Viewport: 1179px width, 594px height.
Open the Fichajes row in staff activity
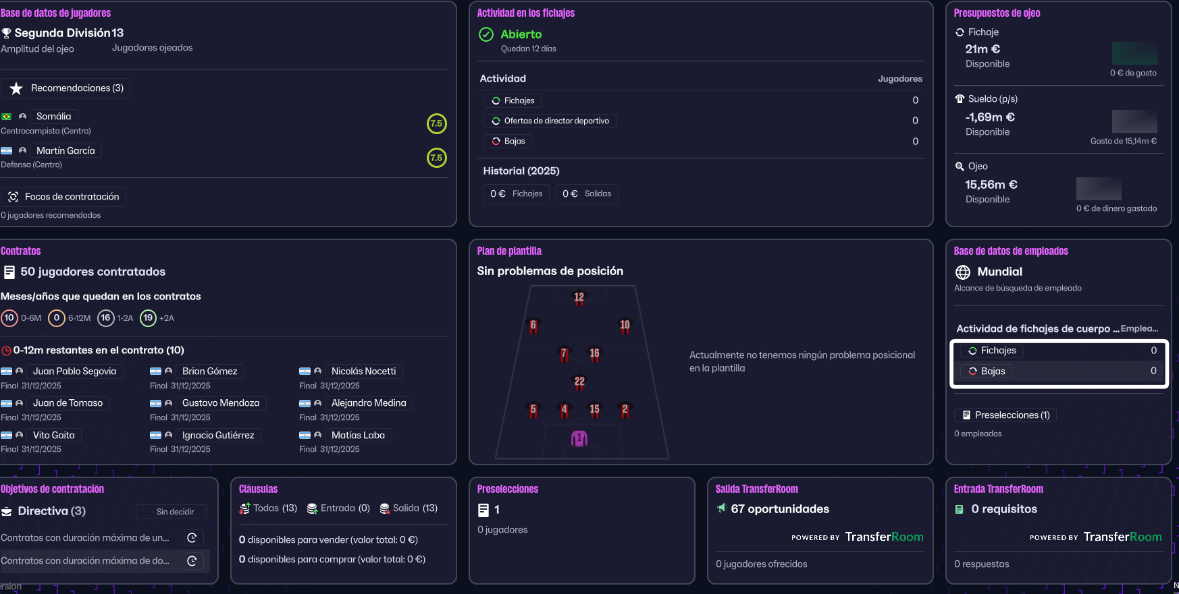click(x=1059, y=351)
